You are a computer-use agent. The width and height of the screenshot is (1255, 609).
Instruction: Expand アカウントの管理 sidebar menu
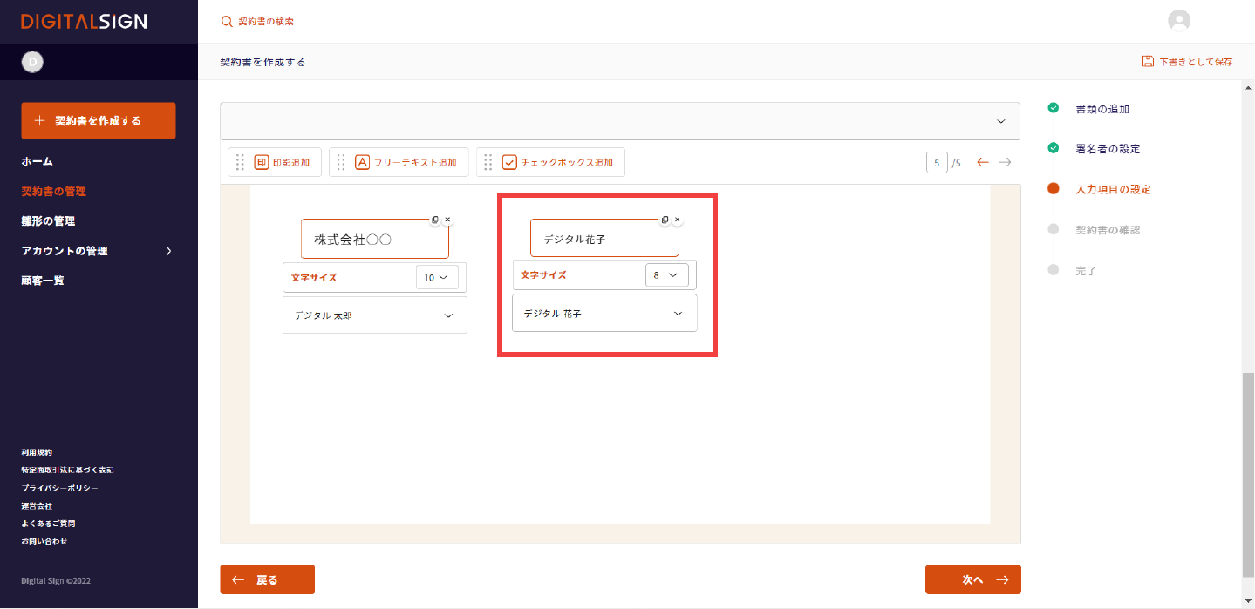(x=168, y=251)
